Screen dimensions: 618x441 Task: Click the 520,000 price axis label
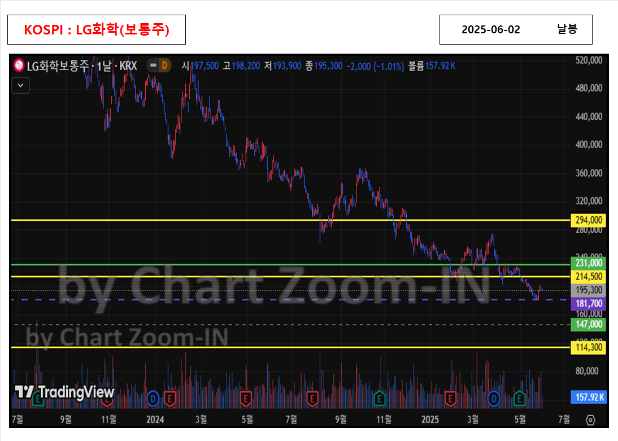(x=589, y=60)
